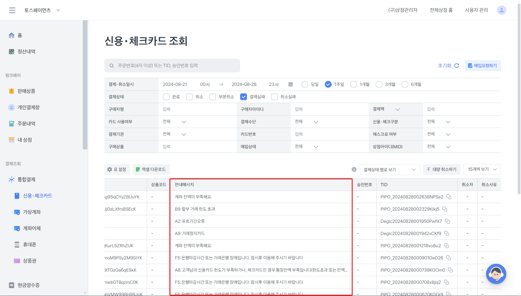The image size is (521, 296).
Task: Select the 1개월 period radio button
Action: [x=353, y=84]
